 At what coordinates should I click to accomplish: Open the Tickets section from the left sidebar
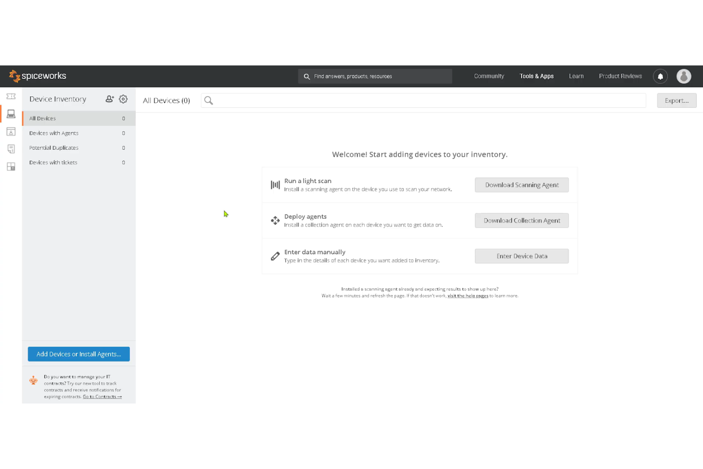(10, 96)
